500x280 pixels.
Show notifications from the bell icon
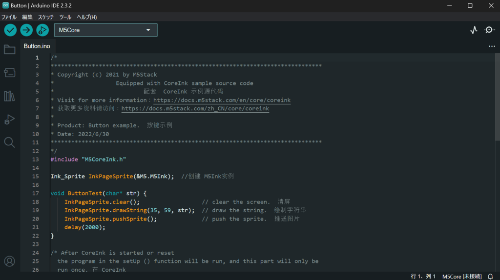490,276
